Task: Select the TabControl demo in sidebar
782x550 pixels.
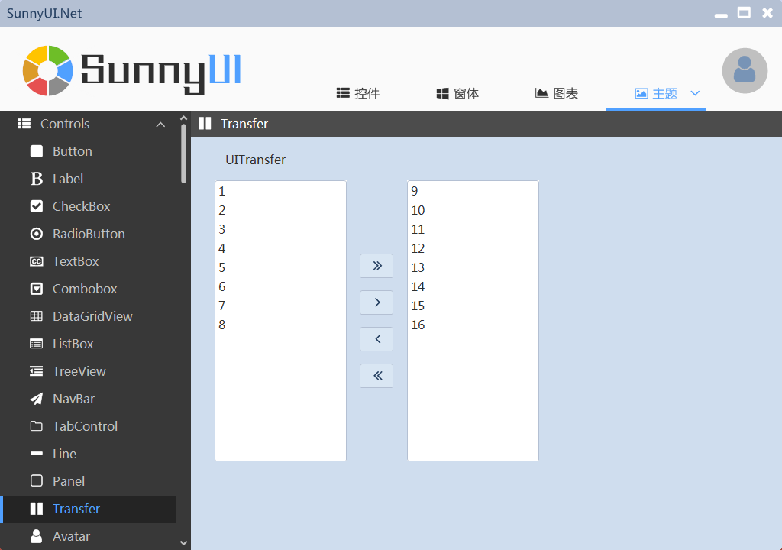Action: pyautogui.click(x=85, y=426)
